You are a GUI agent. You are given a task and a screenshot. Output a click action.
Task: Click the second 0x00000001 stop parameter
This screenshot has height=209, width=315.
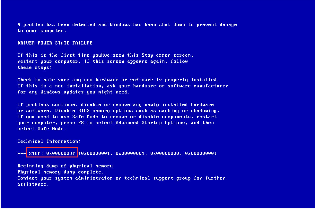click(x=130, y=153)
